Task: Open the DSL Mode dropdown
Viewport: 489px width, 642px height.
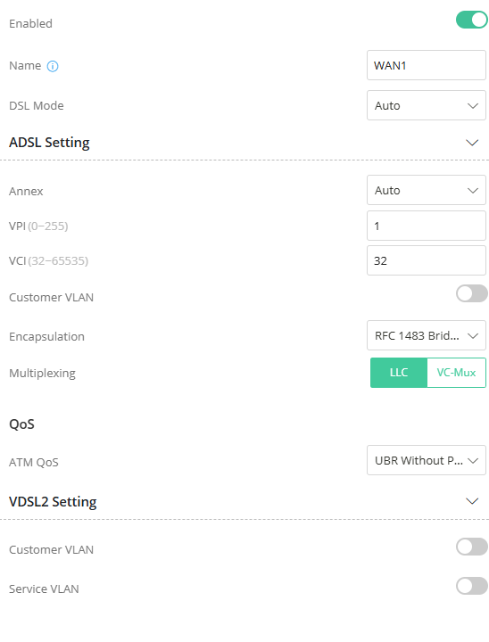Action: point(427,105)
